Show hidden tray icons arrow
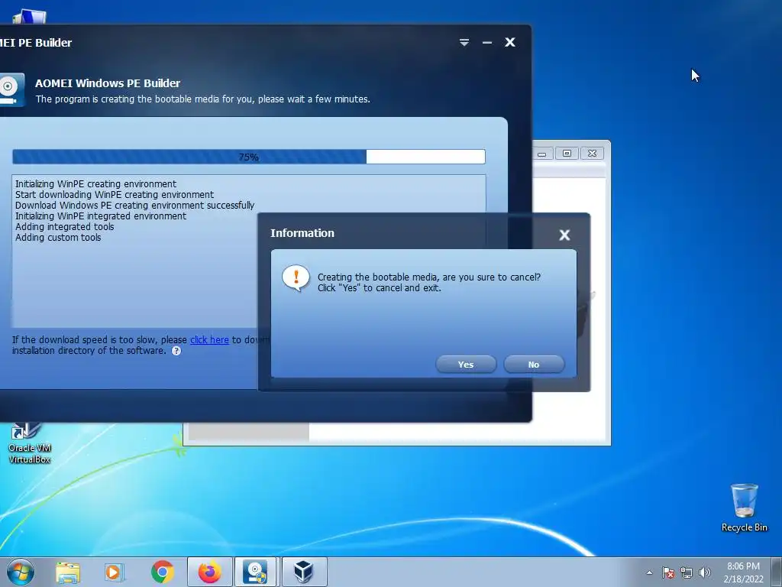 649,572
